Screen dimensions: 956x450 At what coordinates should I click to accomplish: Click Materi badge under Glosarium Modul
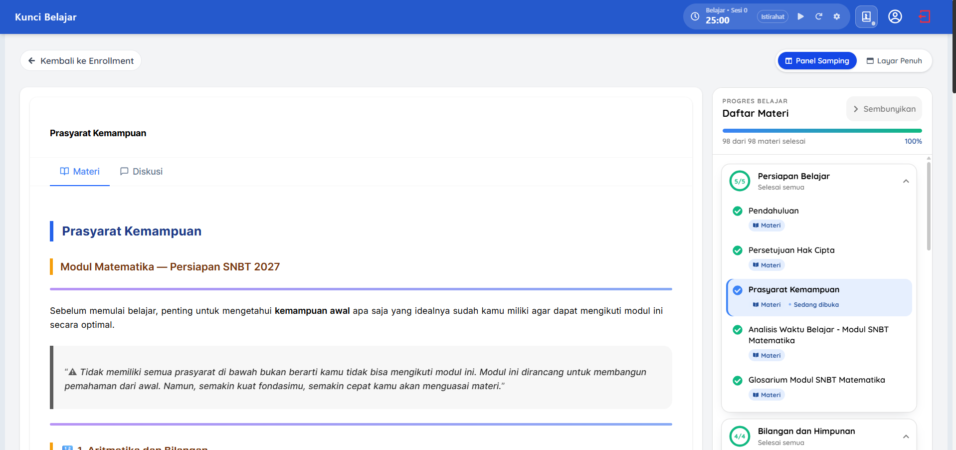click(766, 395)
